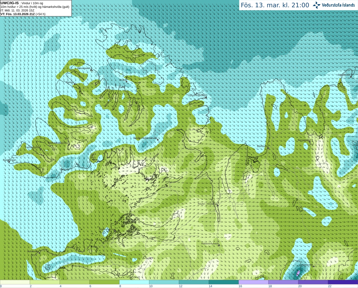The height and width of the screenshot is (288, 358).
Task: Click the 4–6 m/s green legend swatch
Action: click(x=74, y=282)
